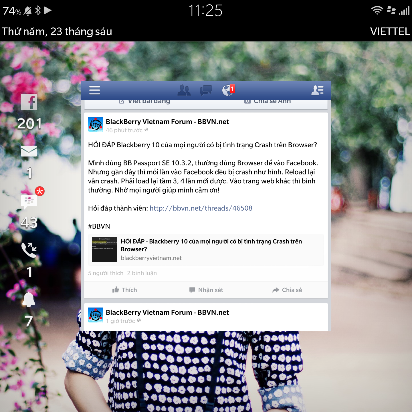This screenshot has height=412, width=412.
Task: Open BBVN profile picture on 1 giờ post
Action: pyautogui.click(x=95, y=315)
